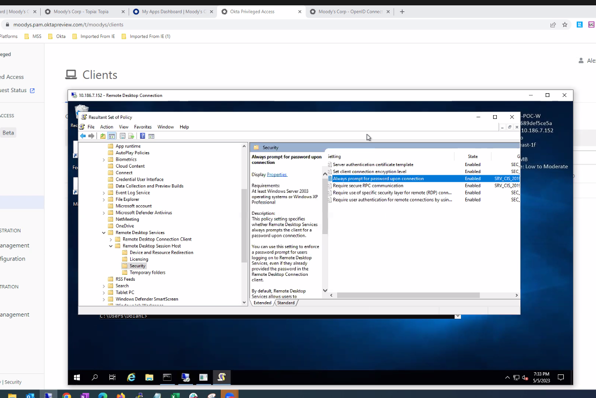This screenshot has height=398, width=596.
Task: Collapse the Remote Desktop Services tree node
Action: 104,232
